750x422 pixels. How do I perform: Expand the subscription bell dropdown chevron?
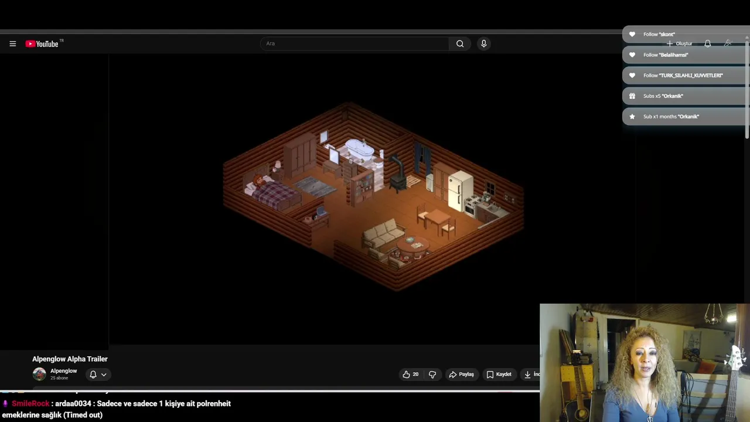click(104, 375)
